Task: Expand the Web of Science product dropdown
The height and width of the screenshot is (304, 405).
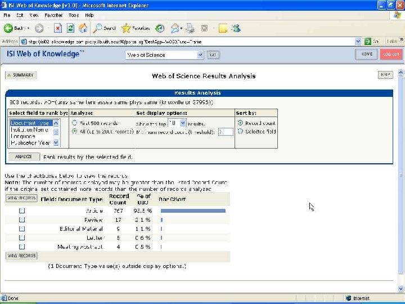Action: 200,55
